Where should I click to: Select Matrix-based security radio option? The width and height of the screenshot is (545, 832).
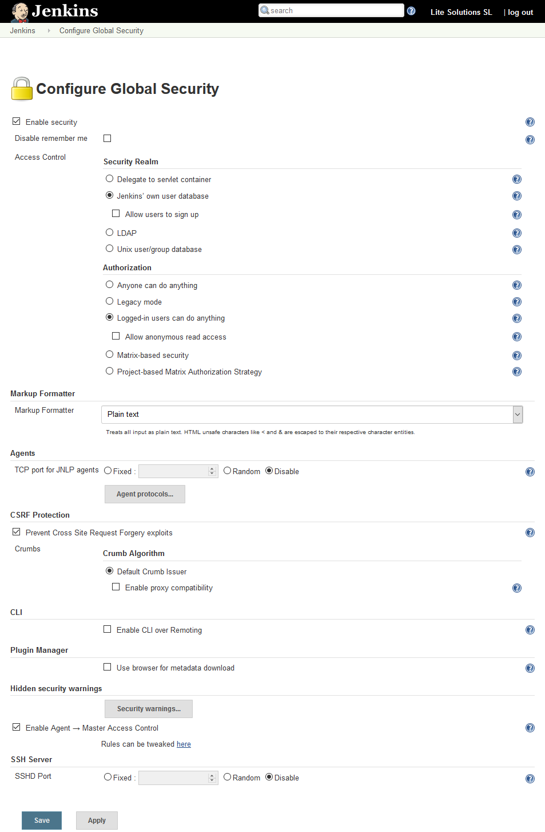pos(109,354)
